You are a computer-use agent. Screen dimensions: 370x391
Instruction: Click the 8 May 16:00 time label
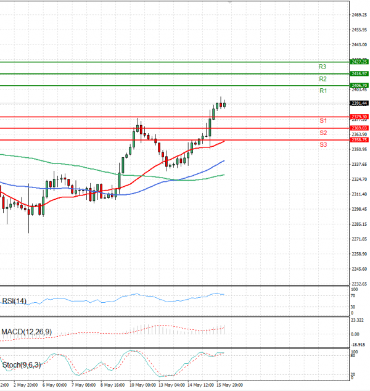pos(112,385)
